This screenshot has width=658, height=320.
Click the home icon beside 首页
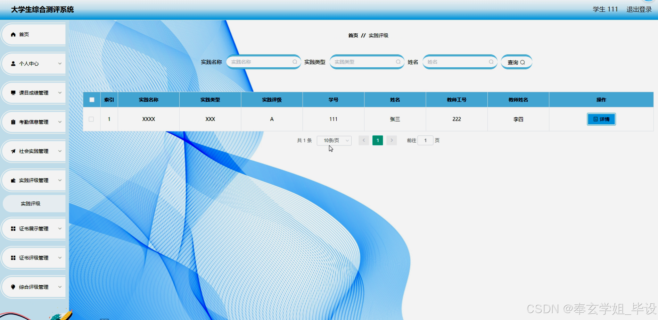point(13,34)
